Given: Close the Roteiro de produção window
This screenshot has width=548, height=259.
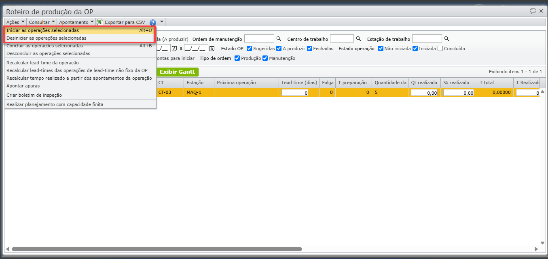Looking at the screenshot, I should 541,11.
